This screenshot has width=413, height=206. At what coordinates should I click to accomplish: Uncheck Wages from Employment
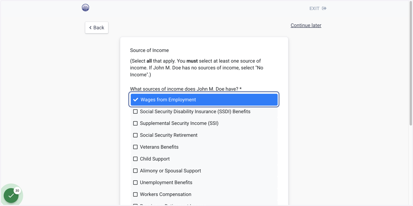[204, 100]
